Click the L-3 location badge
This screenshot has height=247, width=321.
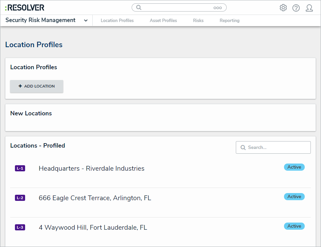[x=20, y=227]
